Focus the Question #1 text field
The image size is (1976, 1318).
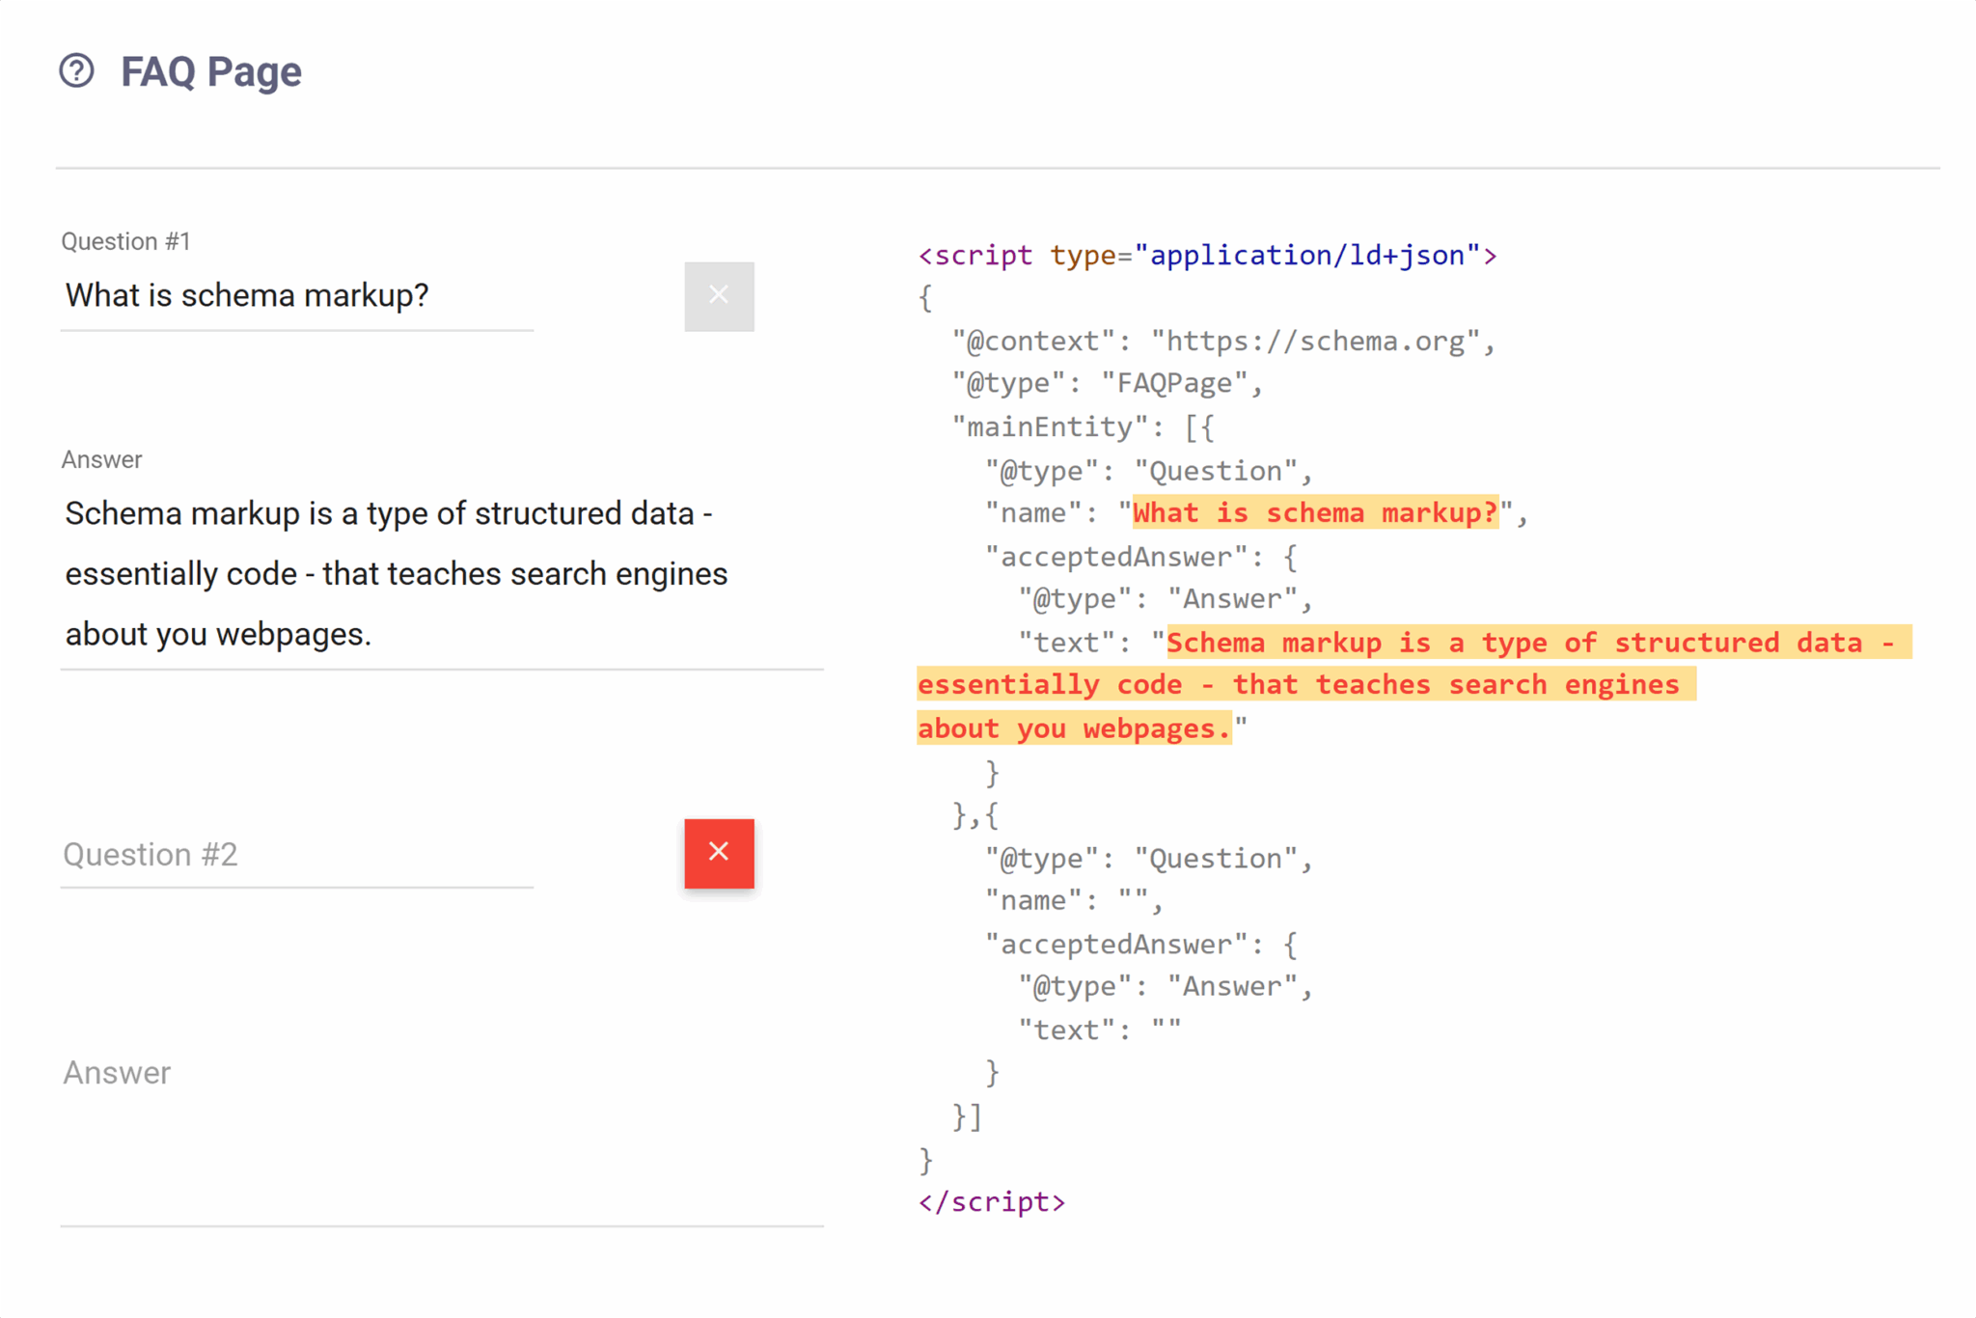pos(296,296)
